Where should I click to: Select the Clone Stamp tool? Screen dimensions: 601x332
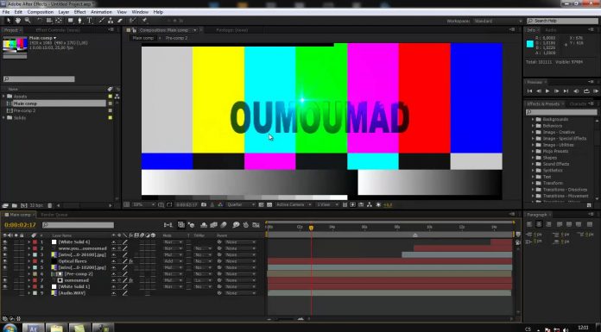[x=111, y=21]
